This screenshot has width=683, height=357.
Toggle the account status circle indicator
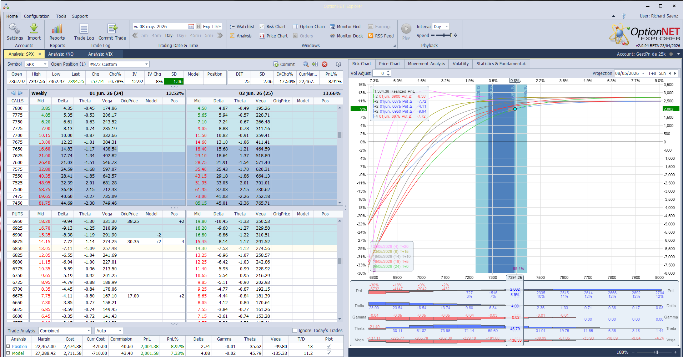point(671,54)
